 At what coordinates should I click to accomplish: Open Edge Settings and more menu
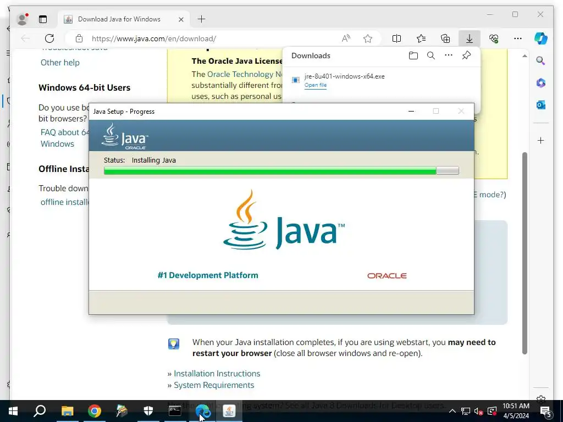tap(518, 38)
